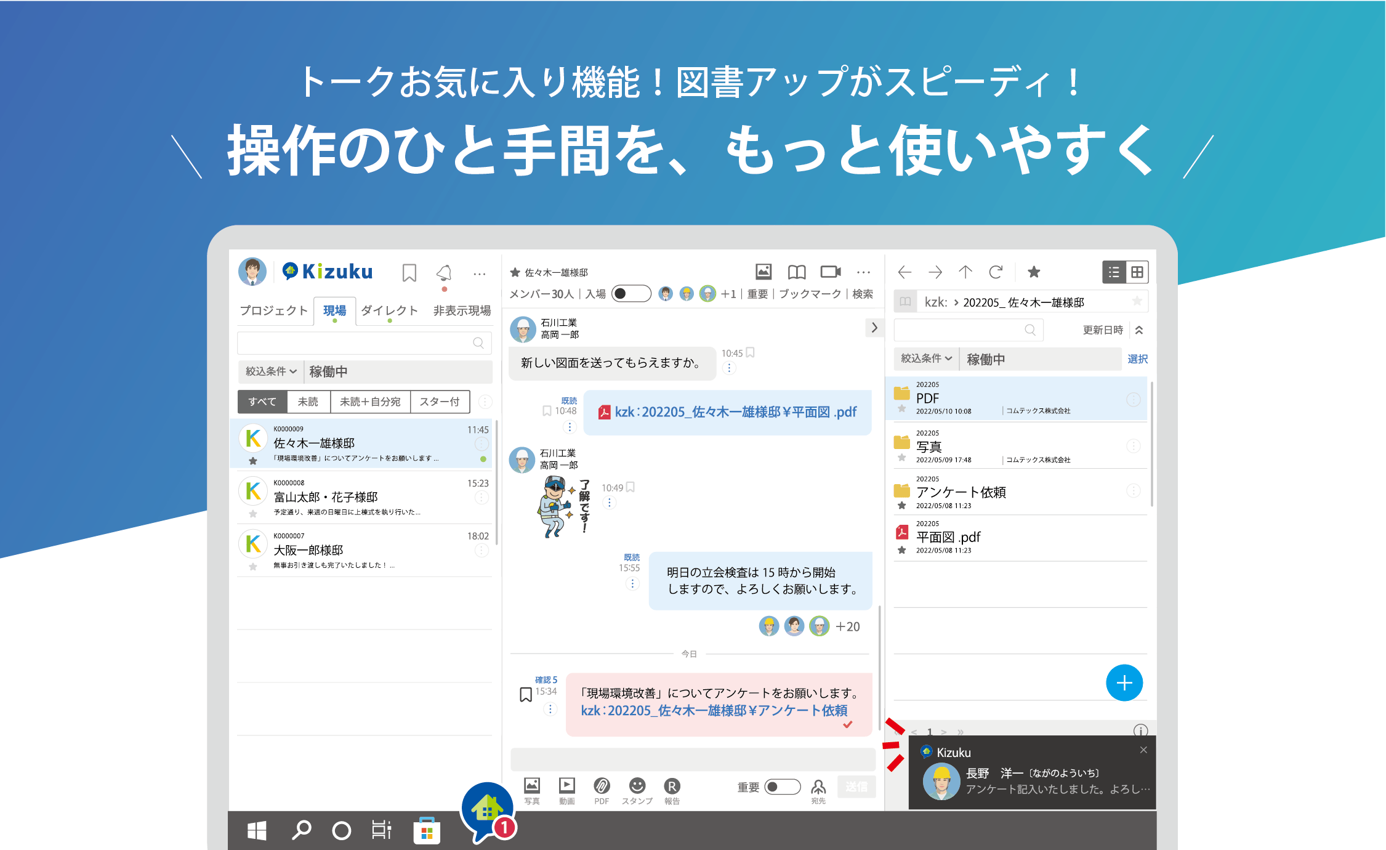
Task: Toggle the 重要 important switch
Action: click(782, 787)
